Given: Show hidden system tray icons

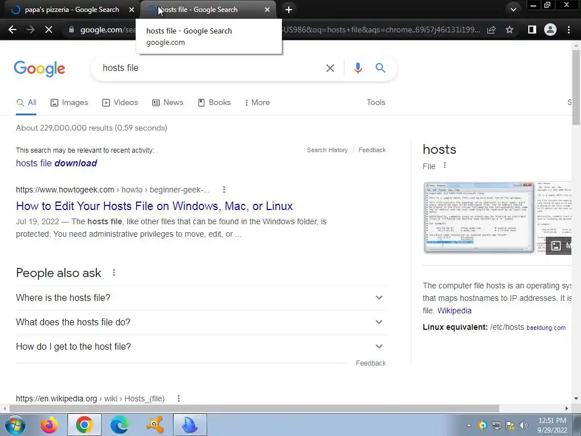Looking at the screenshot, I should tap(469, 425).
